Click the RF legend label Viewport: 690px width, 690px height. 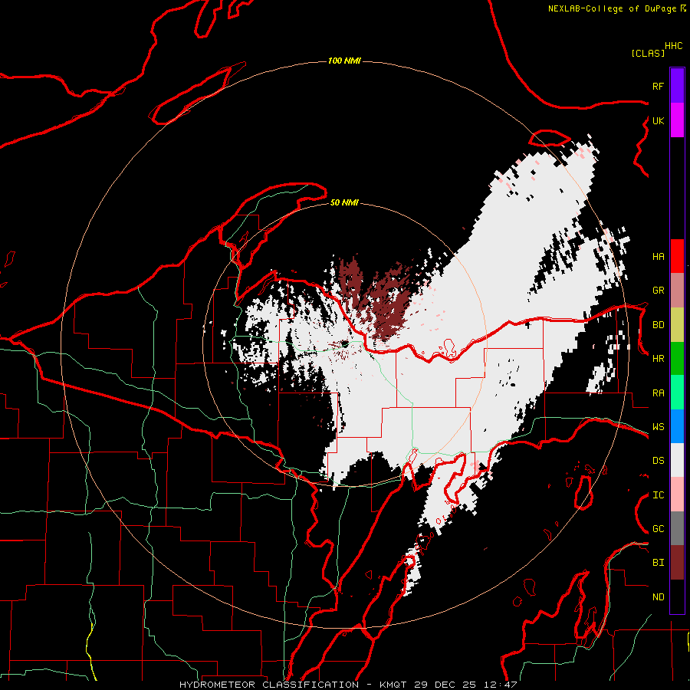(658, 86)
